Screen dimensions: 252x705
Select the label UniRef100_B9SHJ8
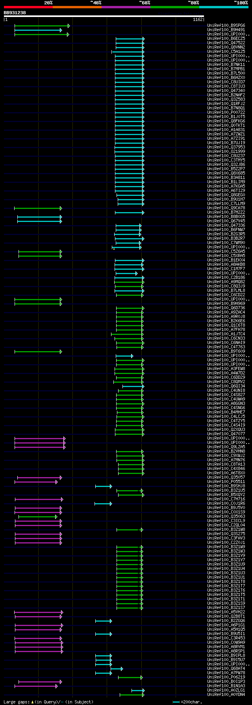click(226, 486)
